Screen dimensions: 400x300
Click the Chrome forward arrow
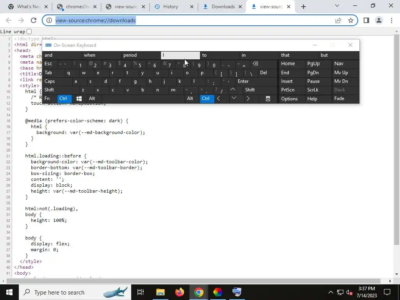pyautogui.click(x=21, y=20)
